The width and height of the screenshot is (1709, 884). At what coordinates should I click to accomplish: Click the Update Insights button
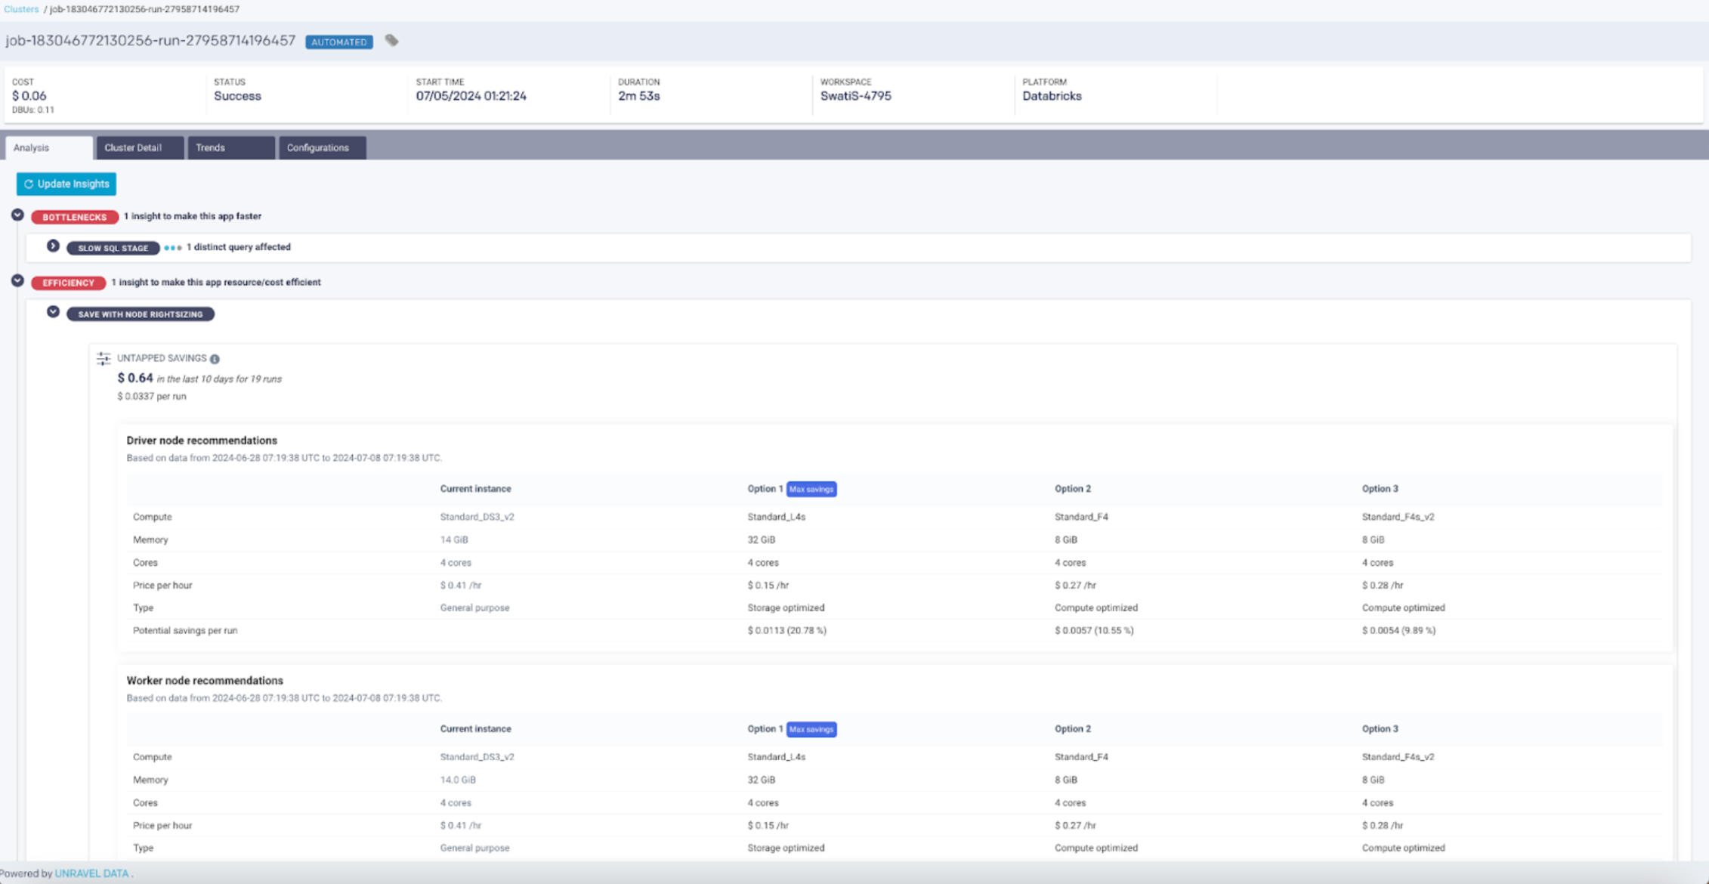66,184
